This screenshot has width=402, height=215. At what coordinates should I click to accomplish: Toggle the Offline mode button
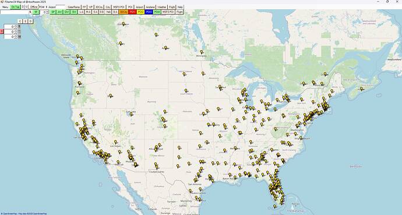click(34, 7)
